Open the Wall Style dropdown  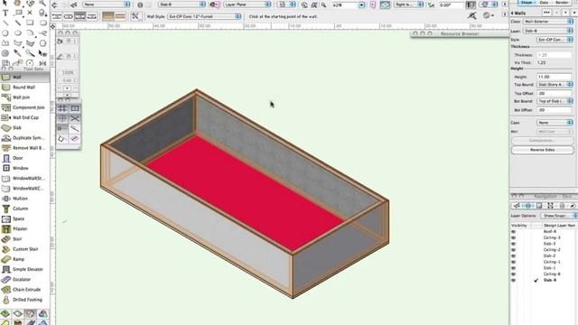click(x=204, y=16)
